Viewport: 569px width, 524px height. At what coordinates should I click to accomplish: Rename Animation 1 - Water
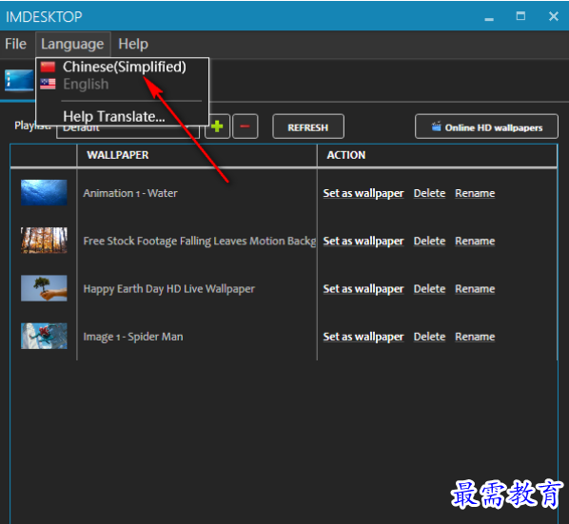click(x=475, y=193)
